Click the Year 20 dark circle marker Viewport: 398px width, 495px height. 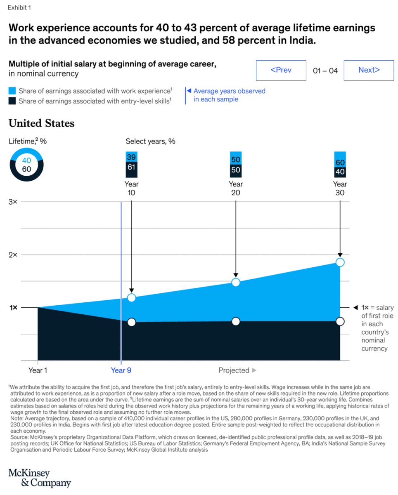point(236,321)
